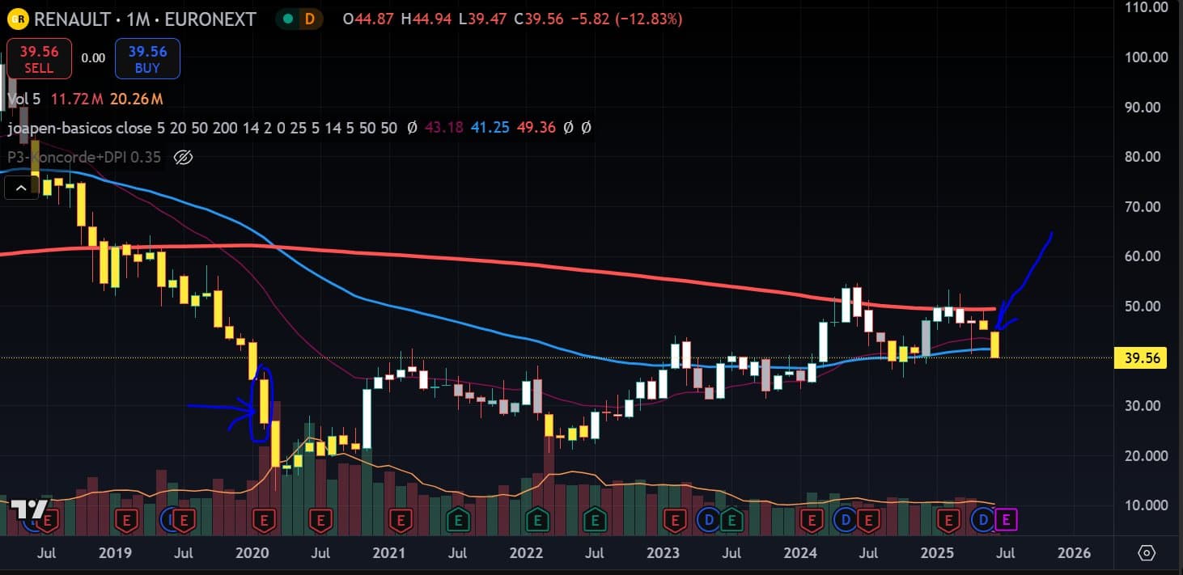1183x575 pixels.
Task: Click the open value O44.87
Action: pyautogui.click(x=368, y=19)
